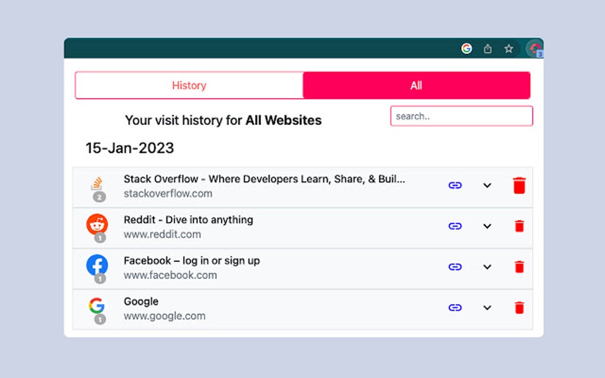Delete the Stack Overflow entry with trash icon
The height and width of the screenshot is (378, 605).
[519, 185]
